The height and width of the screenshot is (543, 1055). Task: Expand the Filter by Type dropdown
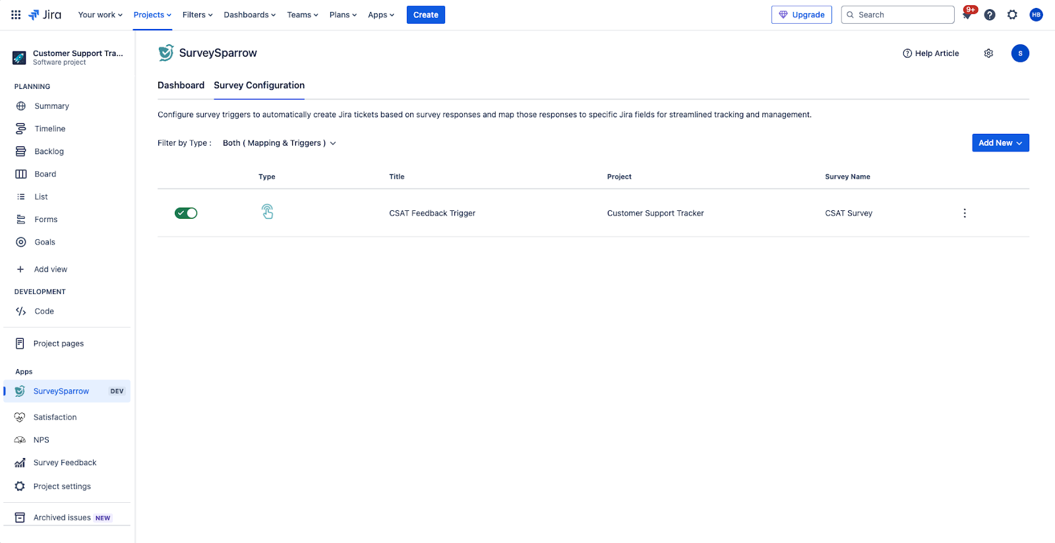[x=279, y=143]
